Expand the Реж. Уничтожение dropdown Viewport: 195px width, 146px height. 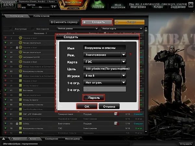[x=105, y=55]
